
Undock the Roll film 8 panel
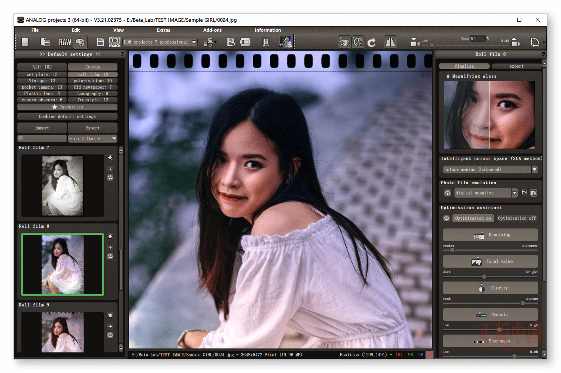pos(543,54)
